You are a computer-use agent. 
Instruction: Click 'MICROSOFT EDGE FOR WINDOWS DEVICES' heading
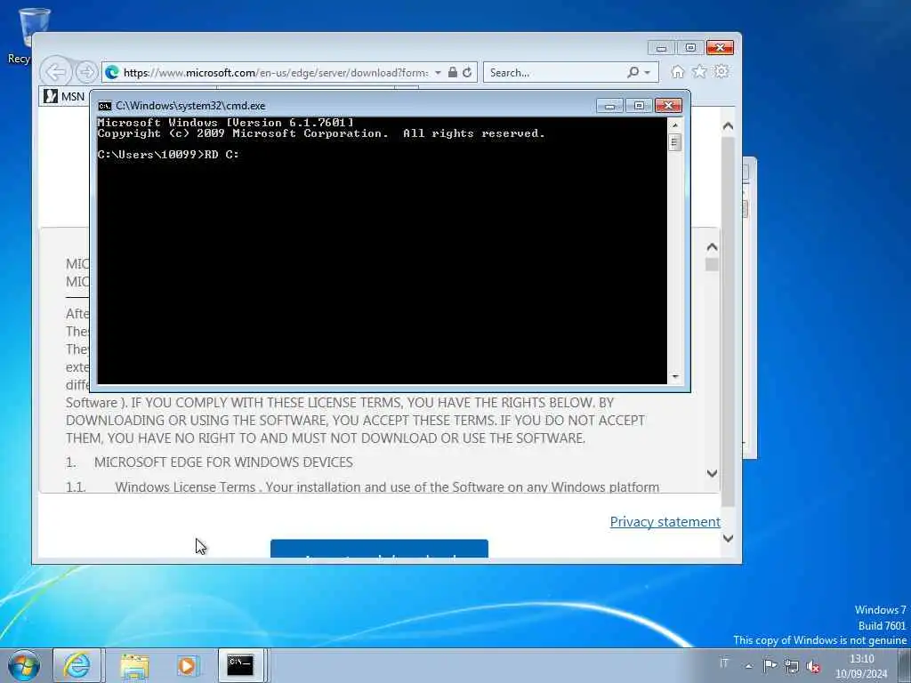pos(223,462)
